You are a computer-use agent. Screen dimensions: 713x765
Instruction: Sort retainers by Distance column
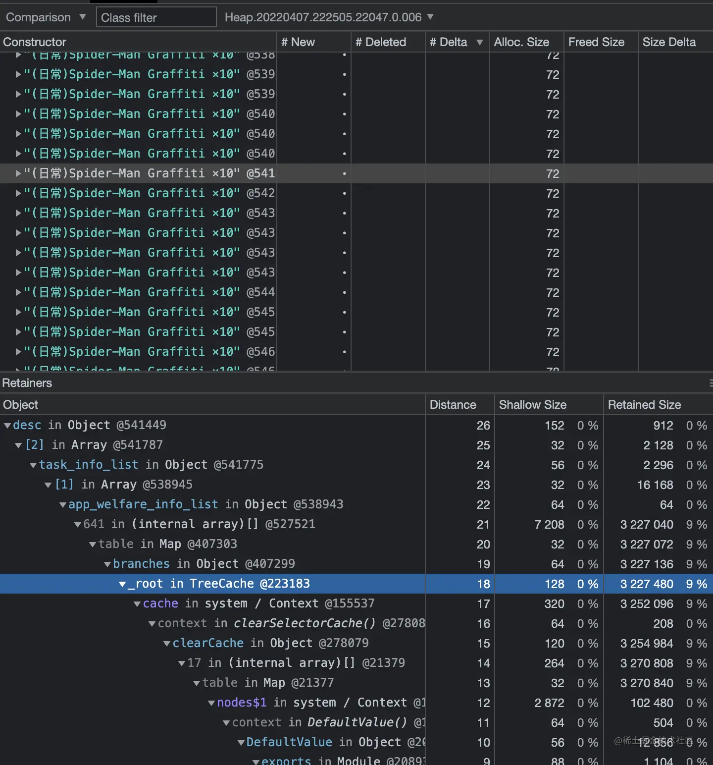[x=453, y=405]
